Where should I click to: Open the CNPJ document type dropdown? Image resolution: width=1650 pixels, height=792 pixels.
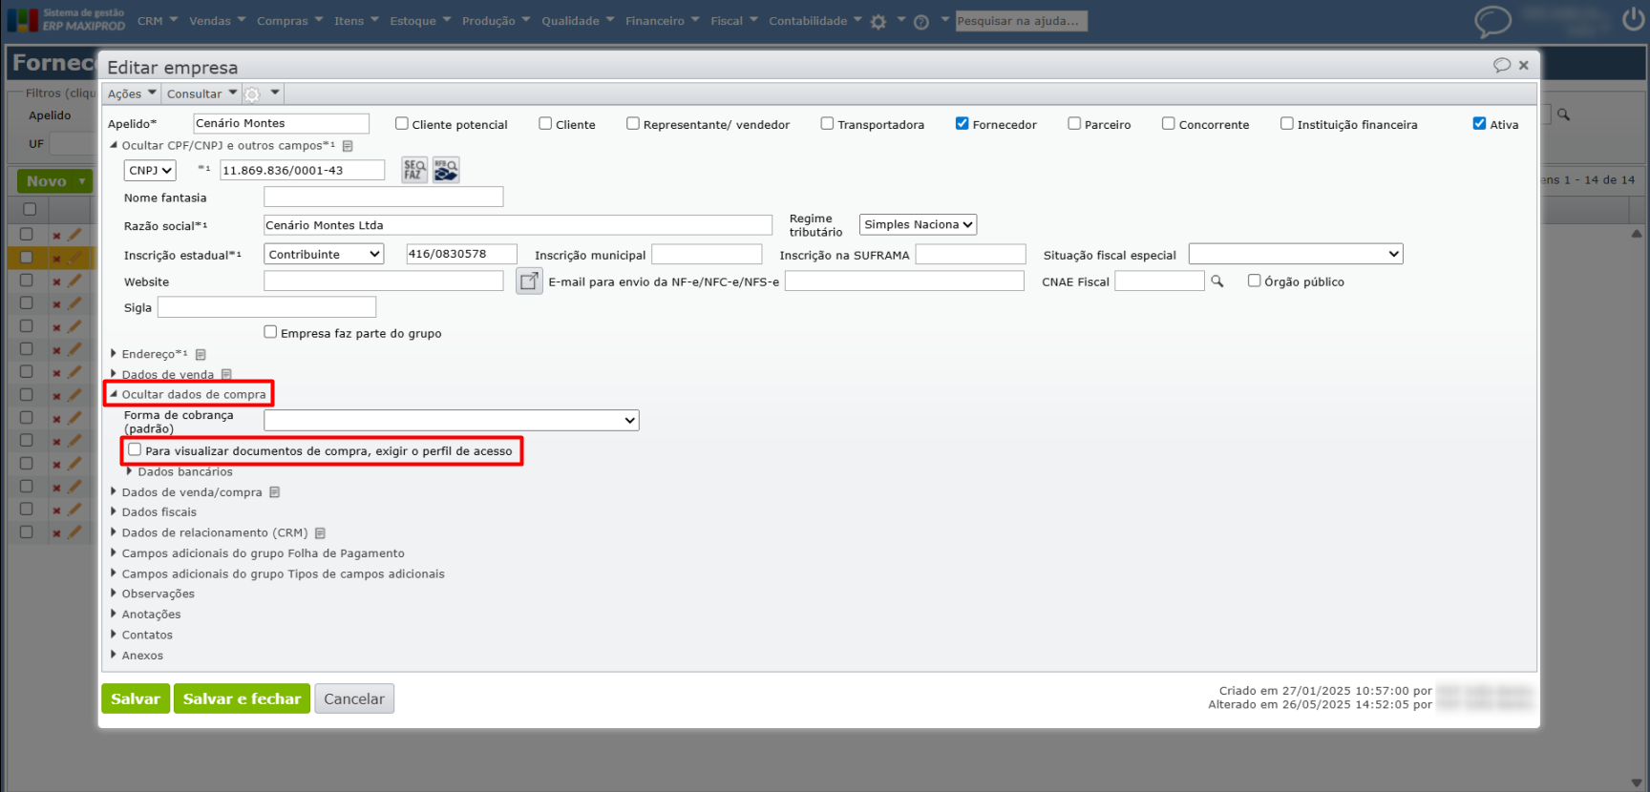point(150,171)
